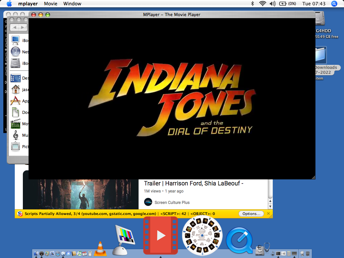Click the '1M views • 1 year ago' text
Image resolution: width=344 pixels, height=258 pixels.
[x=164, y=191]
